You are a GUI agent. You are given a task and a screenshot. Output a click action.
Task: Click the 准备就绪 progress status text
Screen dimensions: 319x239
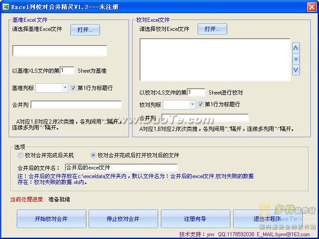(x=59, y=199)
